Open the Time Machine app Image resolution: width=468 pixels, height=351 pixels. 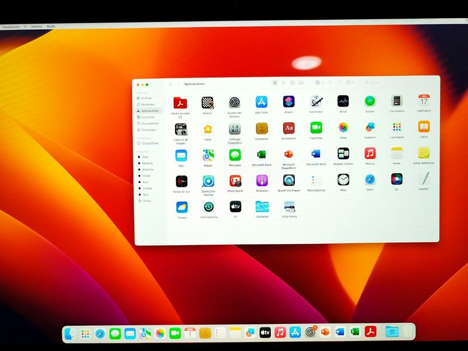(209, 207)
